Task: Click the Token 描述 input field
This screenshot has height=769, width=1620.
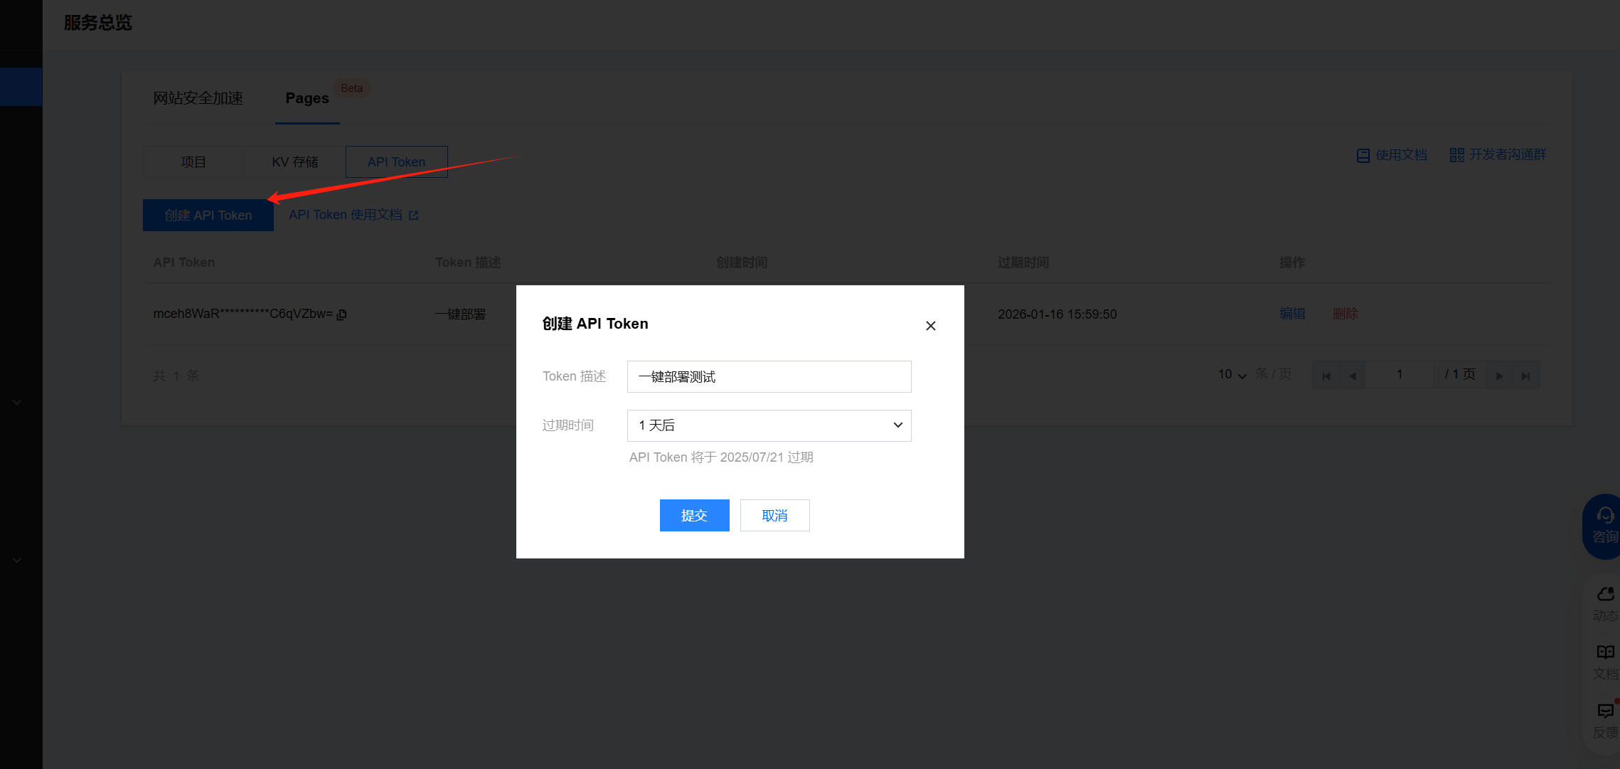Action: [769, 376]
